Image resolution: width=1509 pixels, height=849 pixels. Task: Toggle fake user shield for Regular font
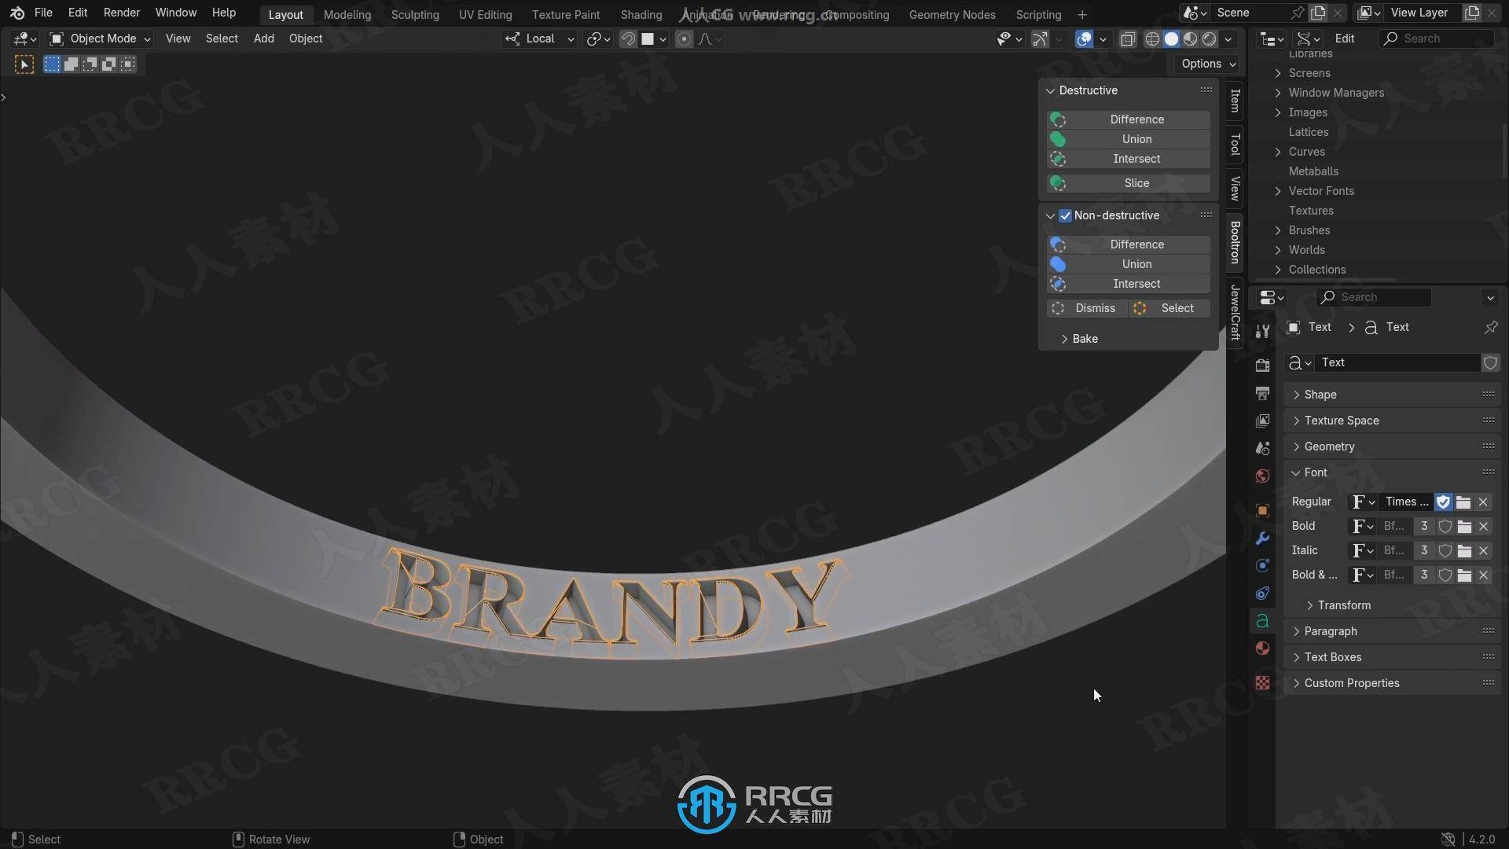(1443, 502)
